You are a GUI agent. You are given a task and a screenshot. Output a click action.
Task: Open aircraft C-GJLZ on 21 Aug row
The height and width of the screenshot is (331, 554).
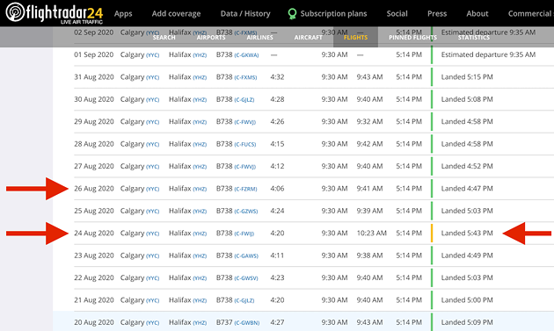(x=244, y=300)
